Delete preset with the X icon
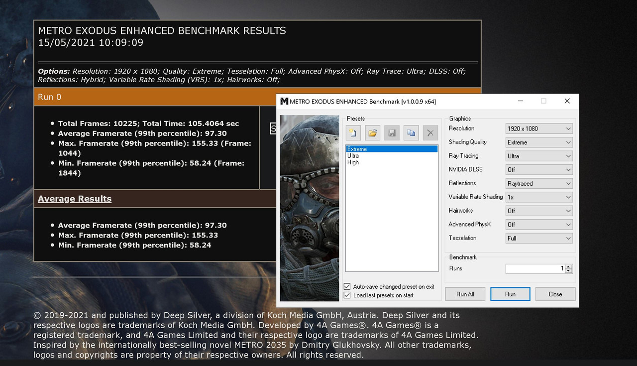This screenshot has height=366, width=637. (430, 133)
